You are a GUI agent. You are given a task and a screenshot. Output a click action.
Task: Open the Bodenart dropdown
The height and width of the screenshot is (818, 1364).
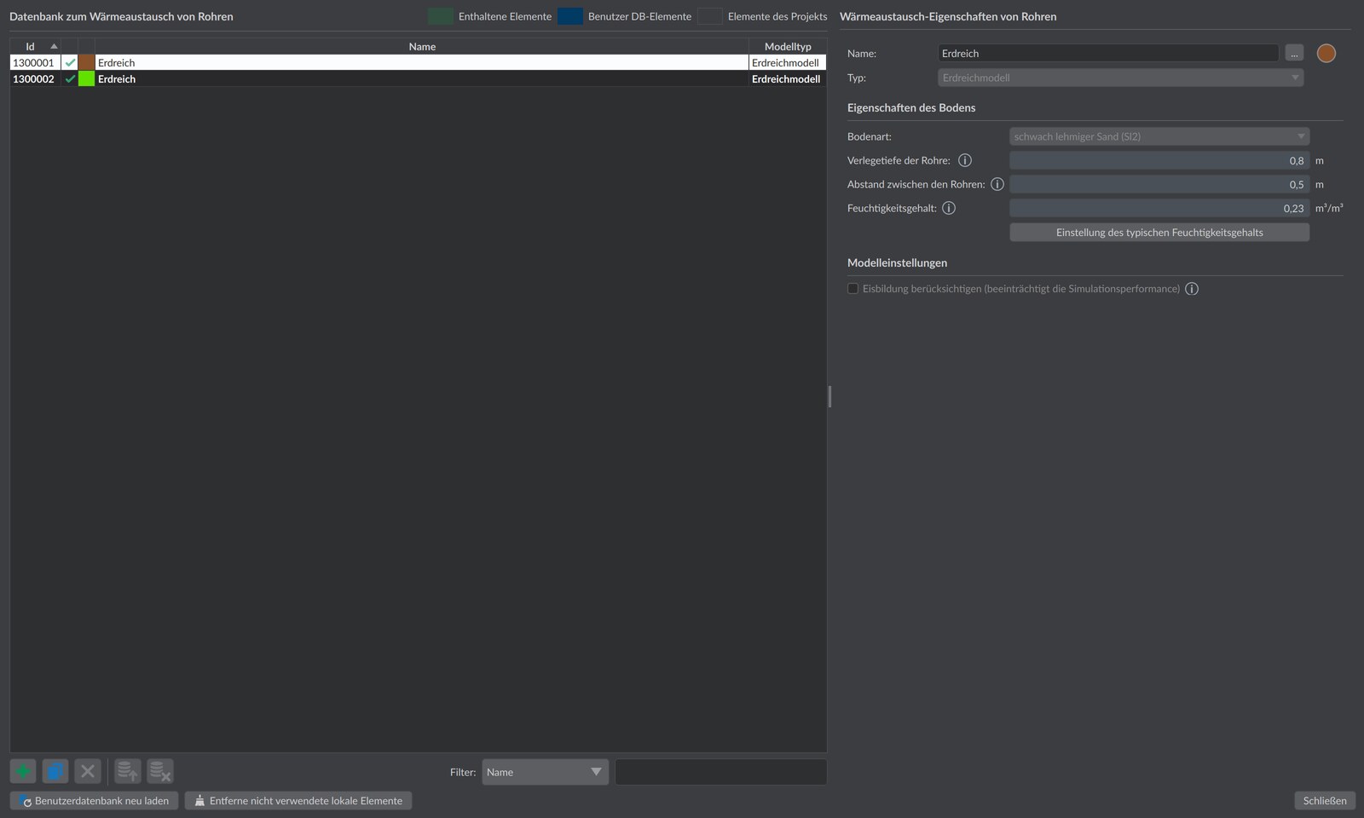(1159, 136)
